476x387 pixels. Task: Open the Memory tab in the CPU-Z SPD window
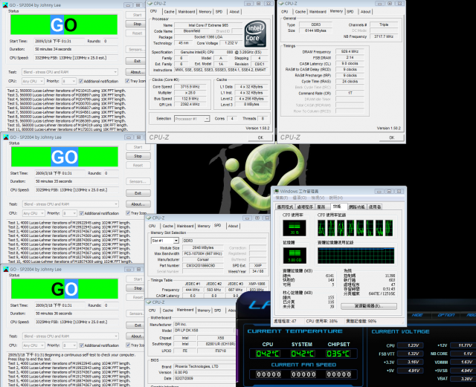pos(204,226)
